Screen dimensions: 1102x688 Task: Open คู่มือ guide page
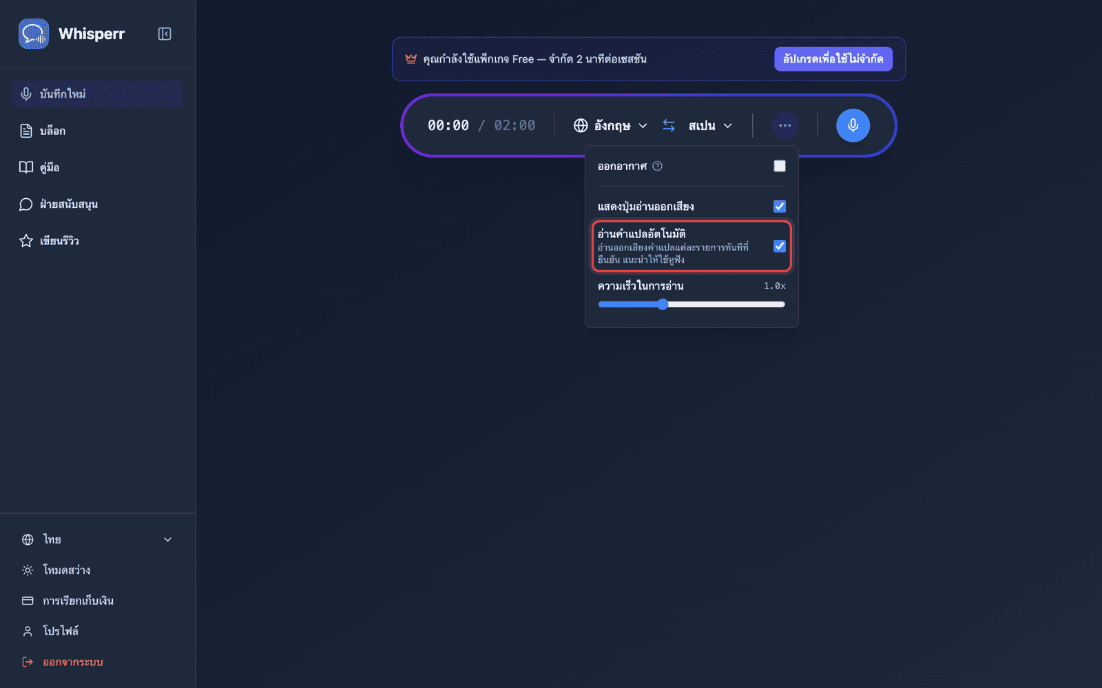click(x=97, y=167)
